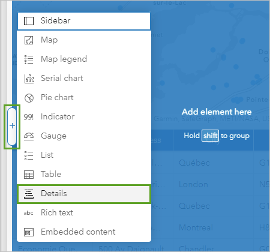Click the Add element here drop zone
Screen dimensions: 270x252
pyautogui.click(x=217, y=112)
